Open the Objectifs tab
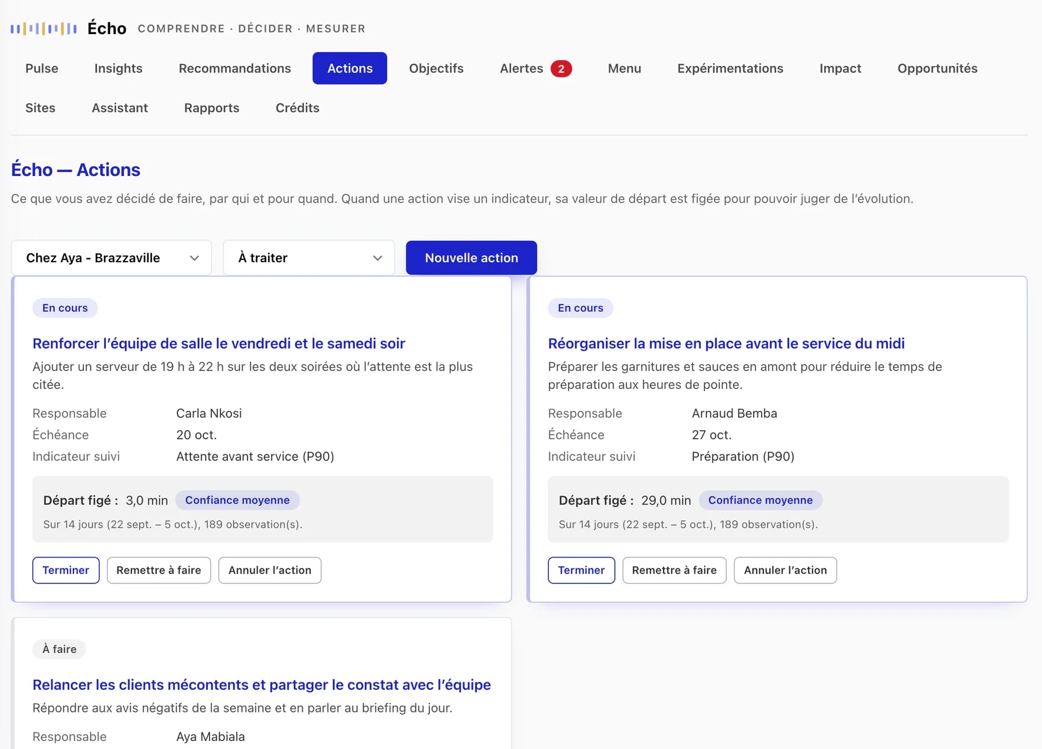Image resolution: width=1042 pixels, height=749 pixels. [x=436, y=68]
